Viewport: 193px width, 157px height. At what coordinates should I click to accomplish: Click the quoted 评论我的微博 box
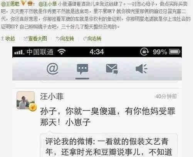click(x=109, y=145)
